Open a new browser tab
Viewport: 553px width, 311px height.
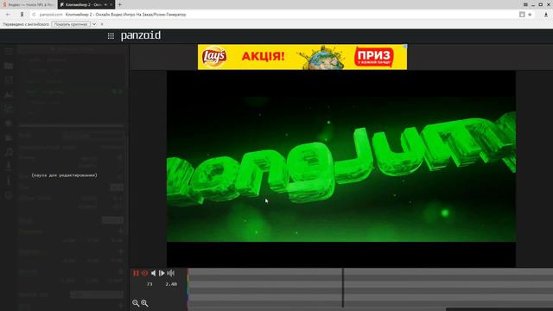point(120,4)
